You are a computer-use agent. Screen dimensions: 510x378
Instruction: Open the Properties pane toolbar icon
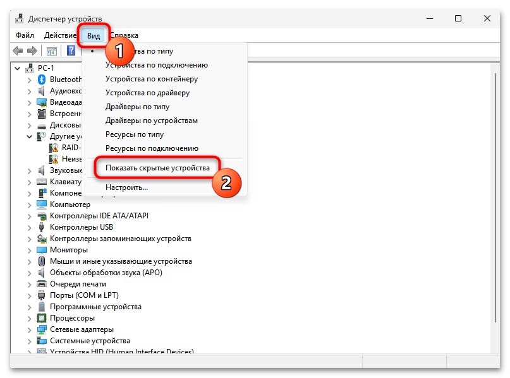click(x=52, y=51)
